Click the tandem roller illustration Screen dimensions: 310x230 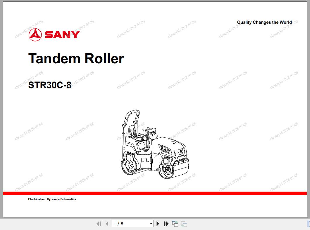(x=155, y=144)
